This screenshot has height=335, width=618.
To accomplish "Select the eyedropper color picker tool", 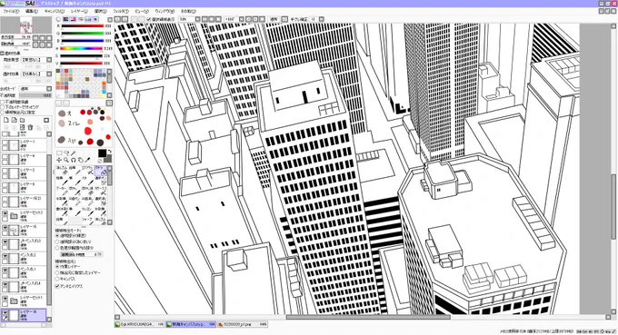I will [87, 160].
